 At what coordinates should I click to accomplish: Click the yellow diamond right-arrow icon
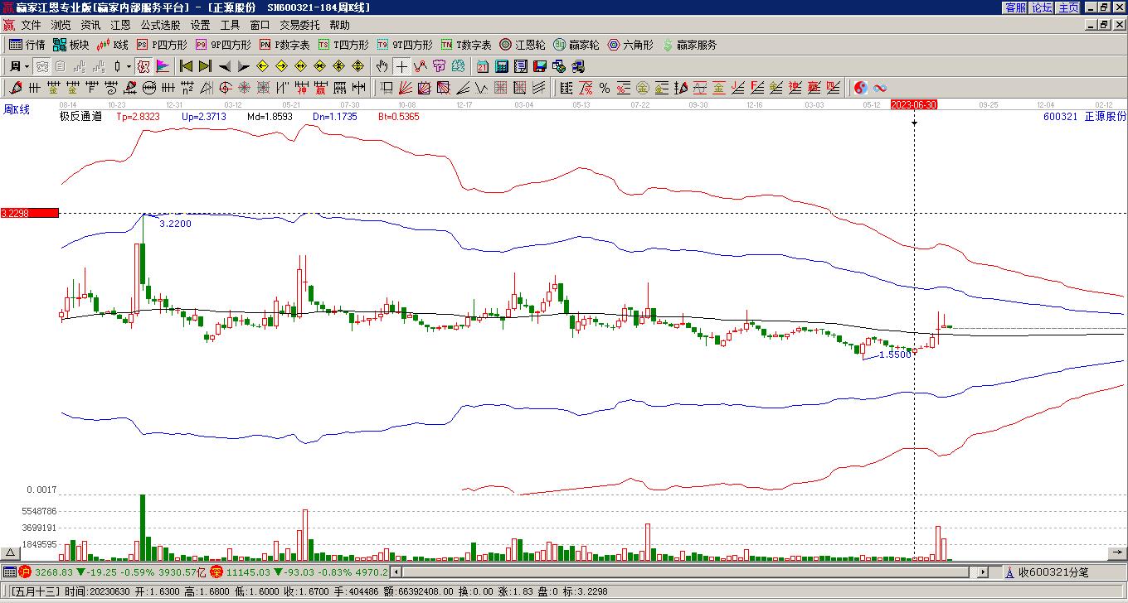click(x=282, y=66)
